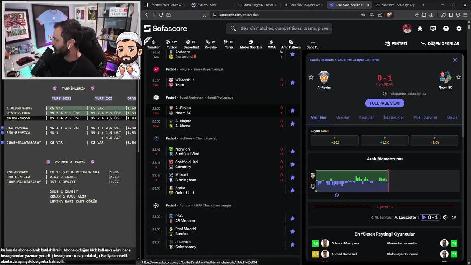Favorite the Neom SC team in the details panel

click(x=458, y=77)
